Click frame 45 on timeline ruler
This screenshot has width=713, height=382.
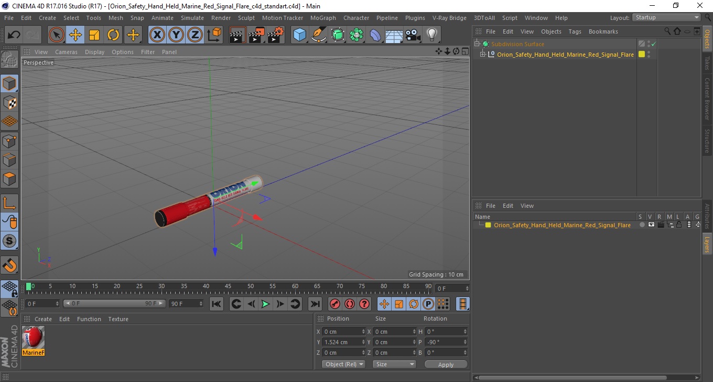tap(228, 287)
